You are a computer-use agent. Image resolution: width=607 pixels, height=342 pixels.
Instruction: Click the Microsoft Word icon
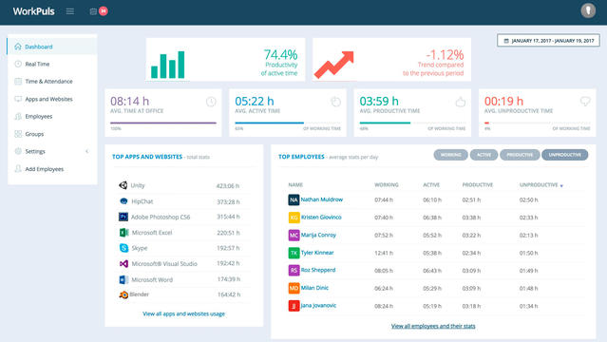click(123, 279)
